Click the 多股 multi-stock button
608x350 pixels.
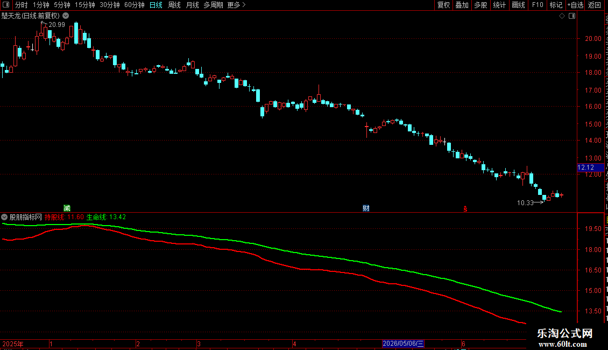(x=480, y=5)
